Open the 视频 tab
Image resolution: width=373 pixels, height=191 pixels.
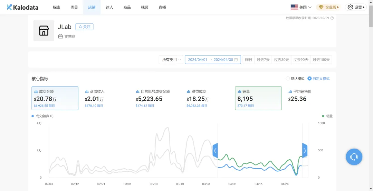[145, 7]
